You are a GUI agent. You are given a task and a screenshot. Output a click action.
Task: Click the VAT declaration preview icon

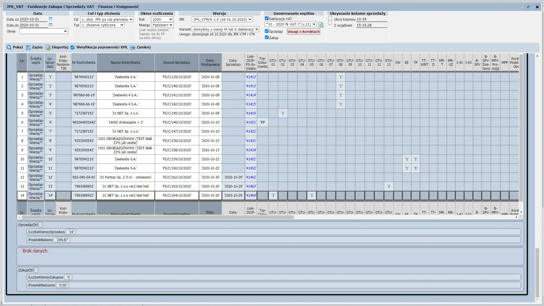tap(321, 25)
